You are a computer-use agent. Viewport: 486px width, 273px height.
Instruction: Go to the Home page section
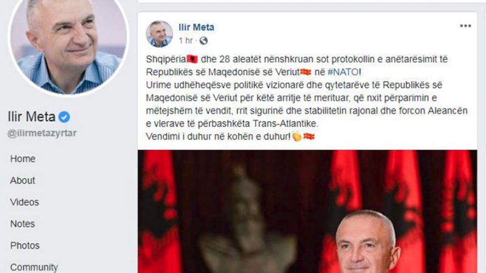click(x=22, y=159)
